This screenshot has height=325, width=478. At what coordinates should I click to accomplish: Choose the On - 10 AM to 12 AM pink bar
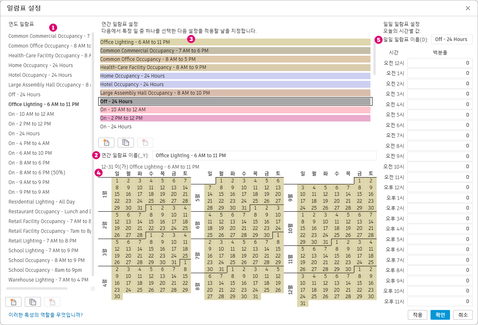(235, 110)
